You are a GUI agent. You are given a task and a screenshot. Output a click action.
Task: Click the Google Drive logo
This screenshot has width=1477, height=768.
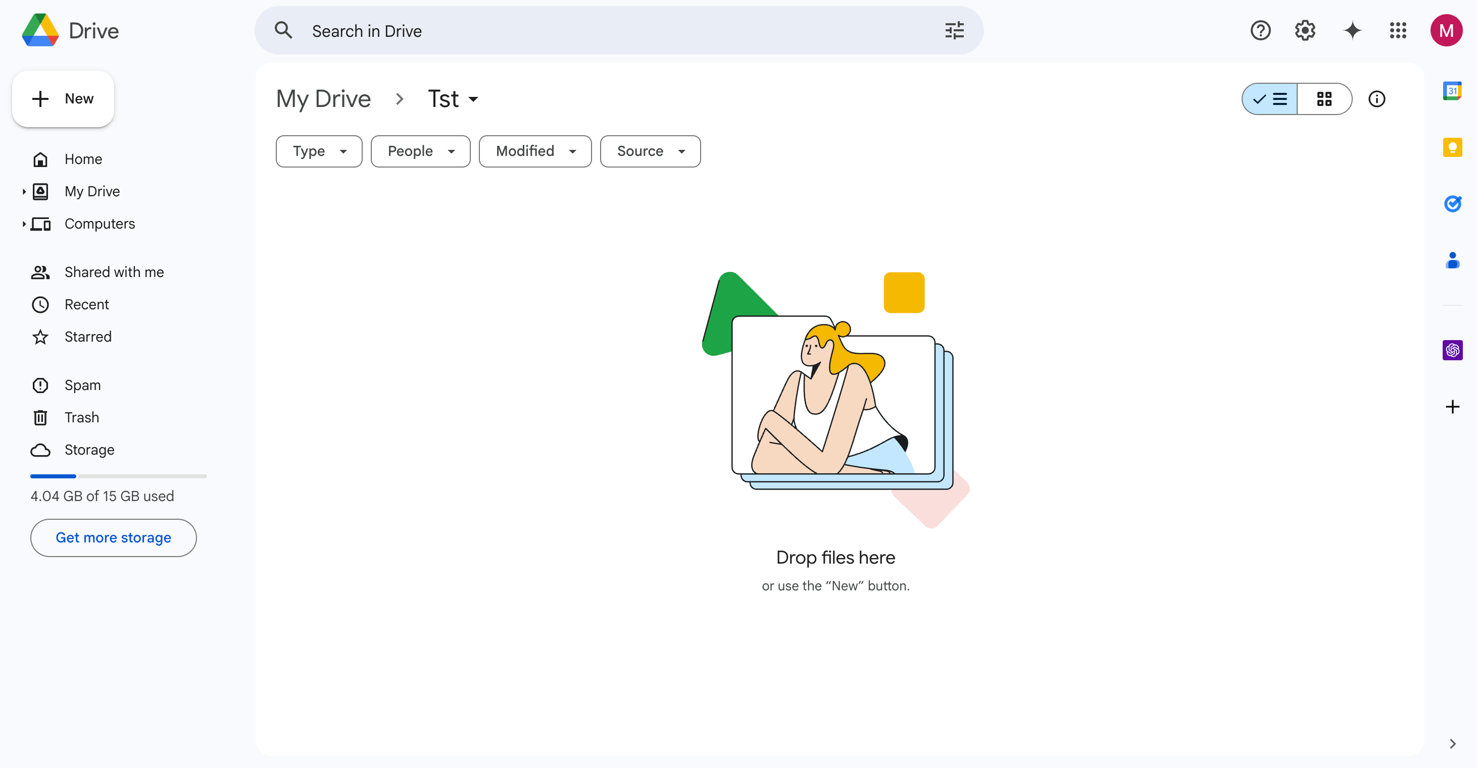pyautogui.click(x=41, y=30)
